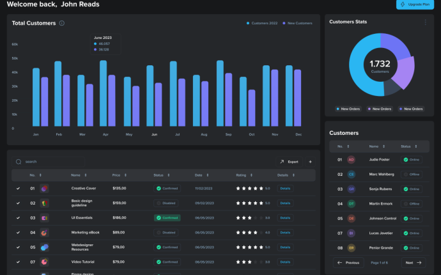Click the light purple donut chart segment
The height and width of the screenshot is (275, 441).
point(405,72)
